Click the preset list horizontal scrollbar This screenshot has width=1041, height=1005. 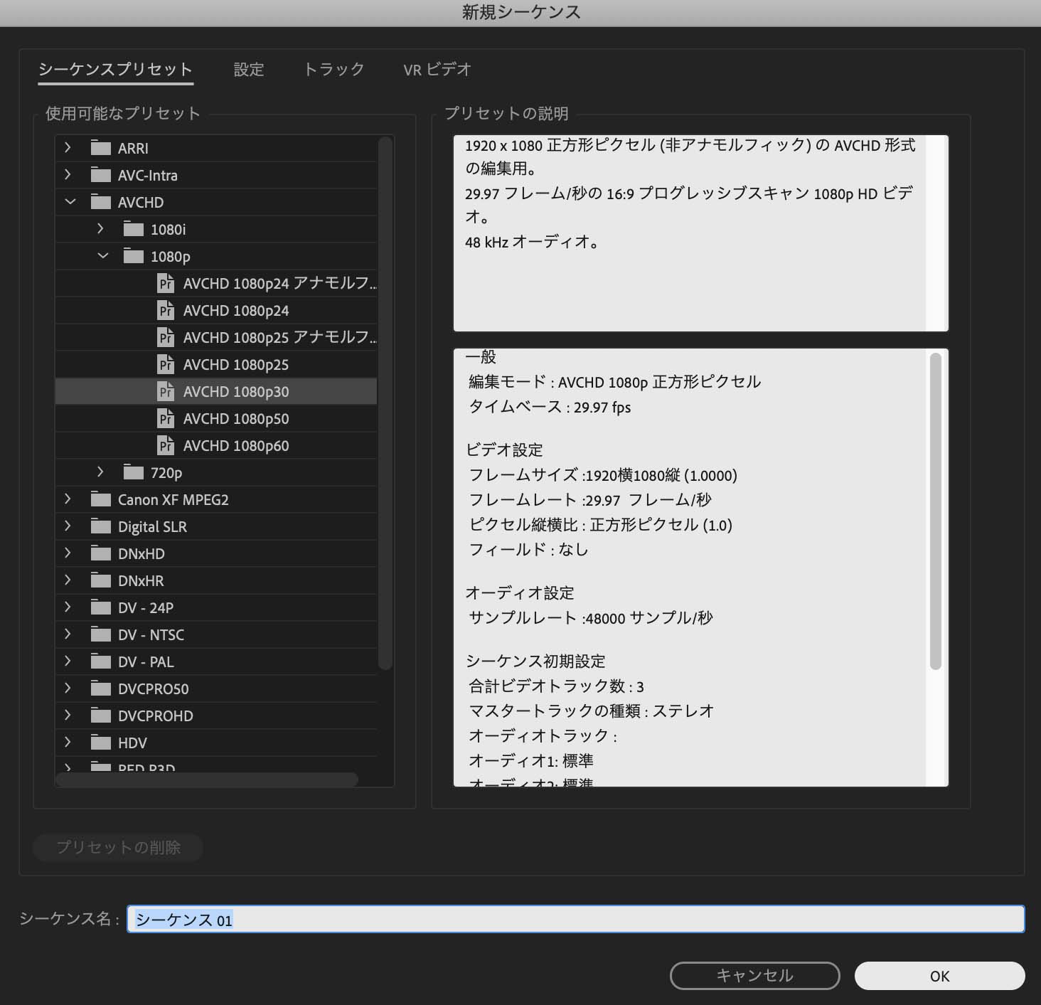tap(207, 780)
